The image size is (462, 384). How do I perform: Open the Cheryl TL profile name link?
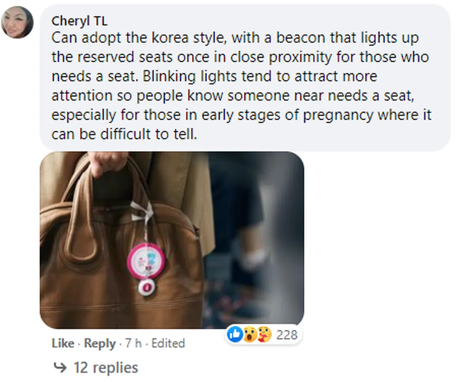click(79, 21)
